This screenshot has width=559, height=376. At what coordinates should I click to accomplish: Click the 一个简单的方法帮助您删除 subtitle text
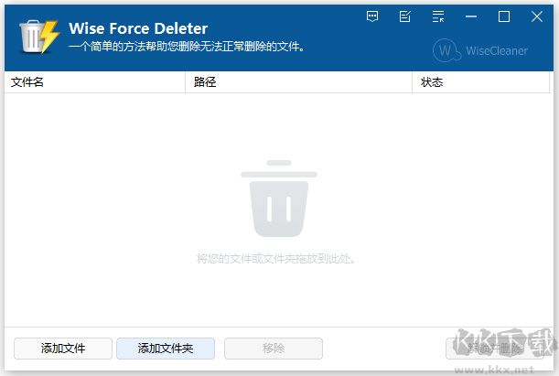pos(187,47)
